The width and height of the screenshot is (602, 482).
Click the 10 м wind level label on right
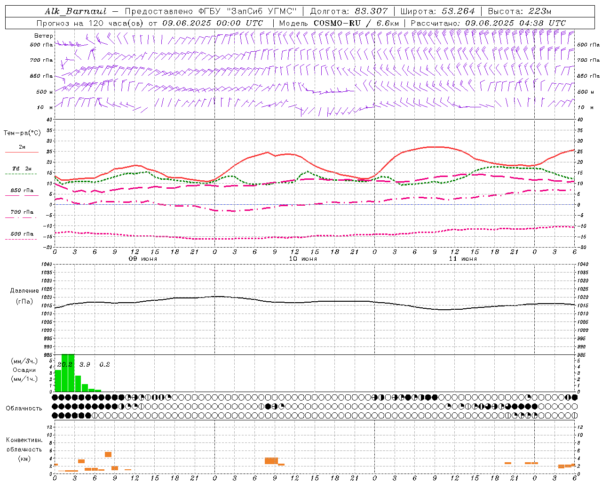tap(586, 107)
